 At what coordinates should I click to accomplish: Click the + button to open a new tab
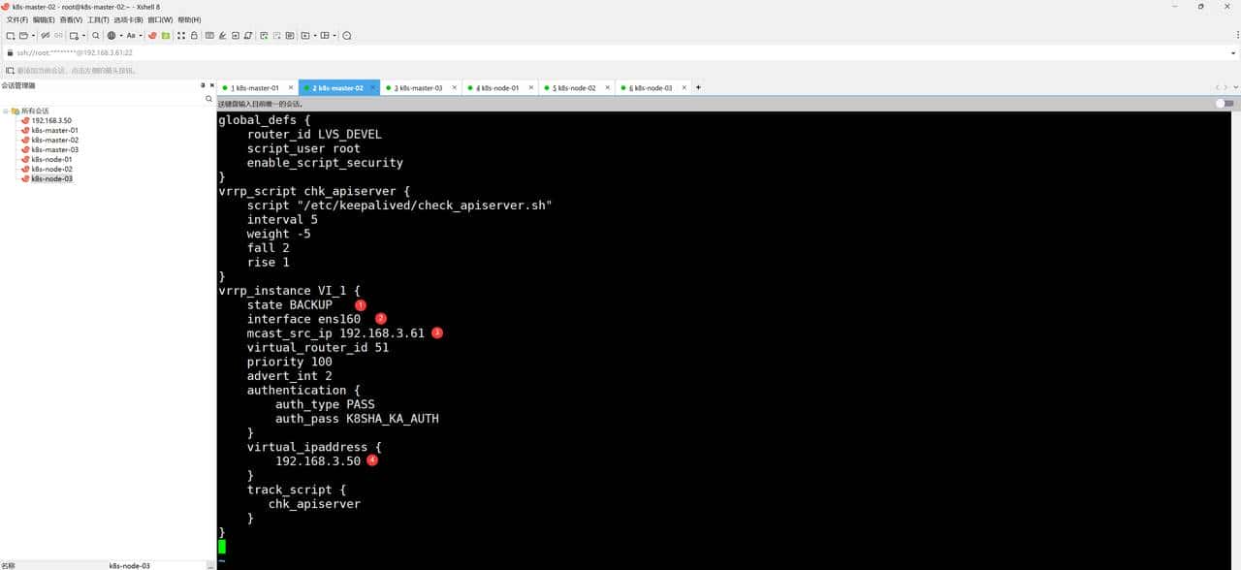coord(697,87)
